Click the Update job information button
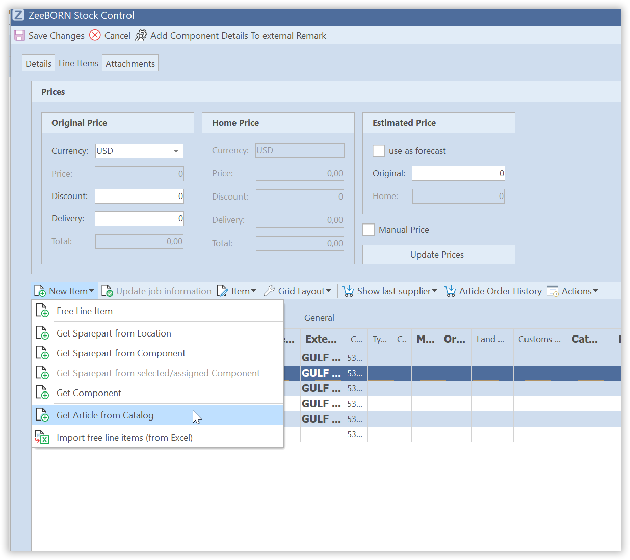The image size is (630, 560). pos(156,291)
